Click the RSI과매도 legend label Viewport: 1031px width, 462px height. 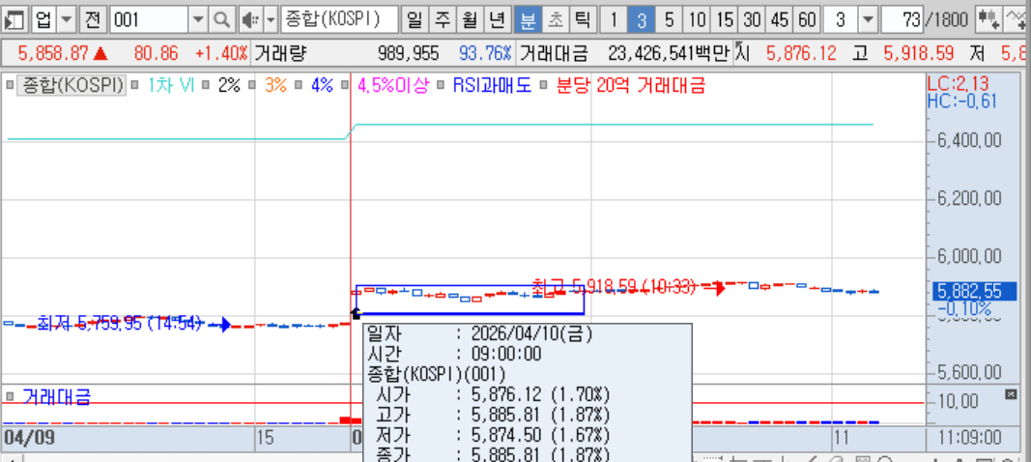(491, 85)
